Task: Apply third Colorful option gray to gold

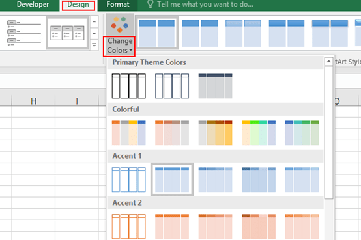Action: click(x=215, y=133)
